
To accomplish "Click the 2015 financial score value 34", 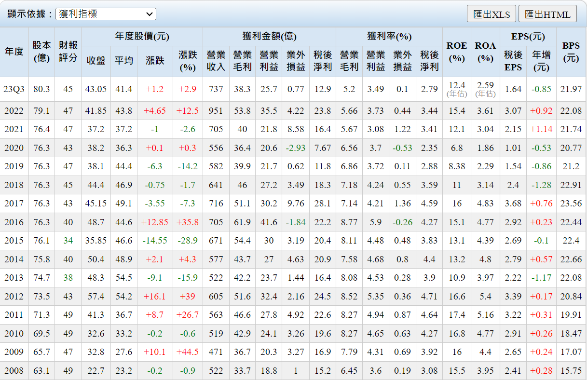I will point(68,241).
